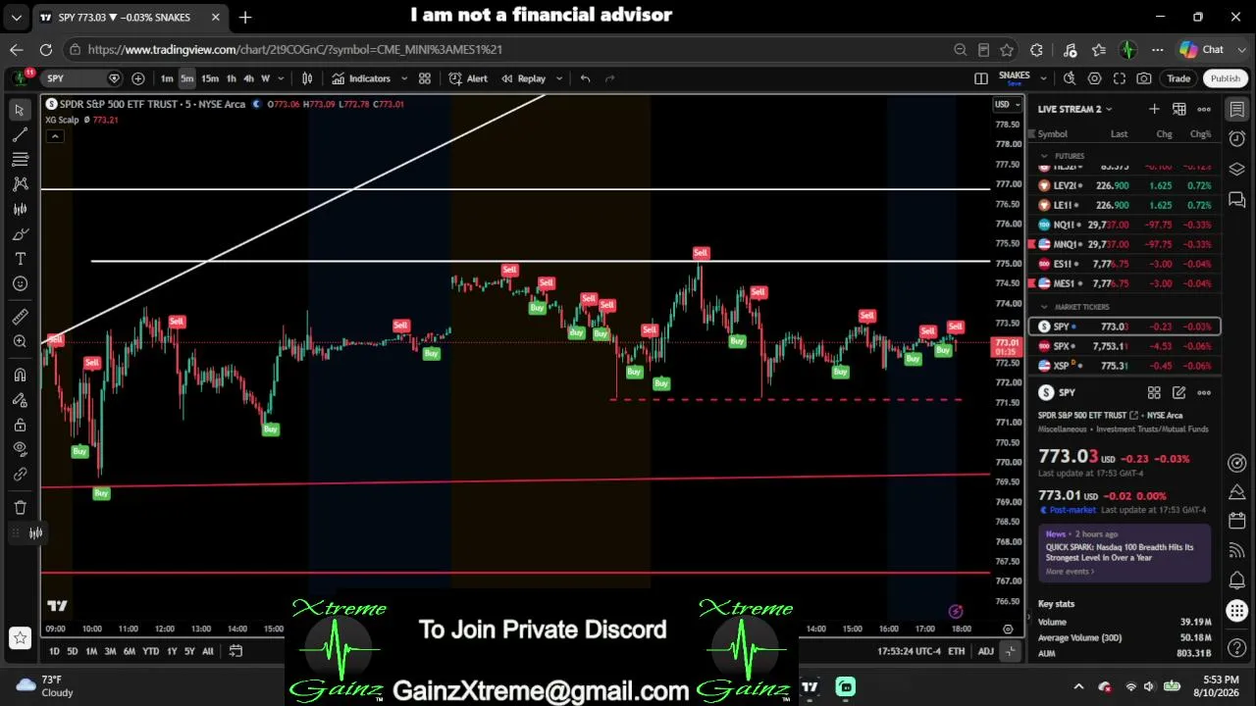Select YTD date range tab
This screenshot has height=706, width=1256.
click(150, 651)
